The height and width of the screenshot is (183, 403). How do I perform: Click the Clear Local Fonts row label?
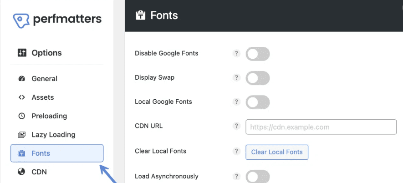point(160,151)
